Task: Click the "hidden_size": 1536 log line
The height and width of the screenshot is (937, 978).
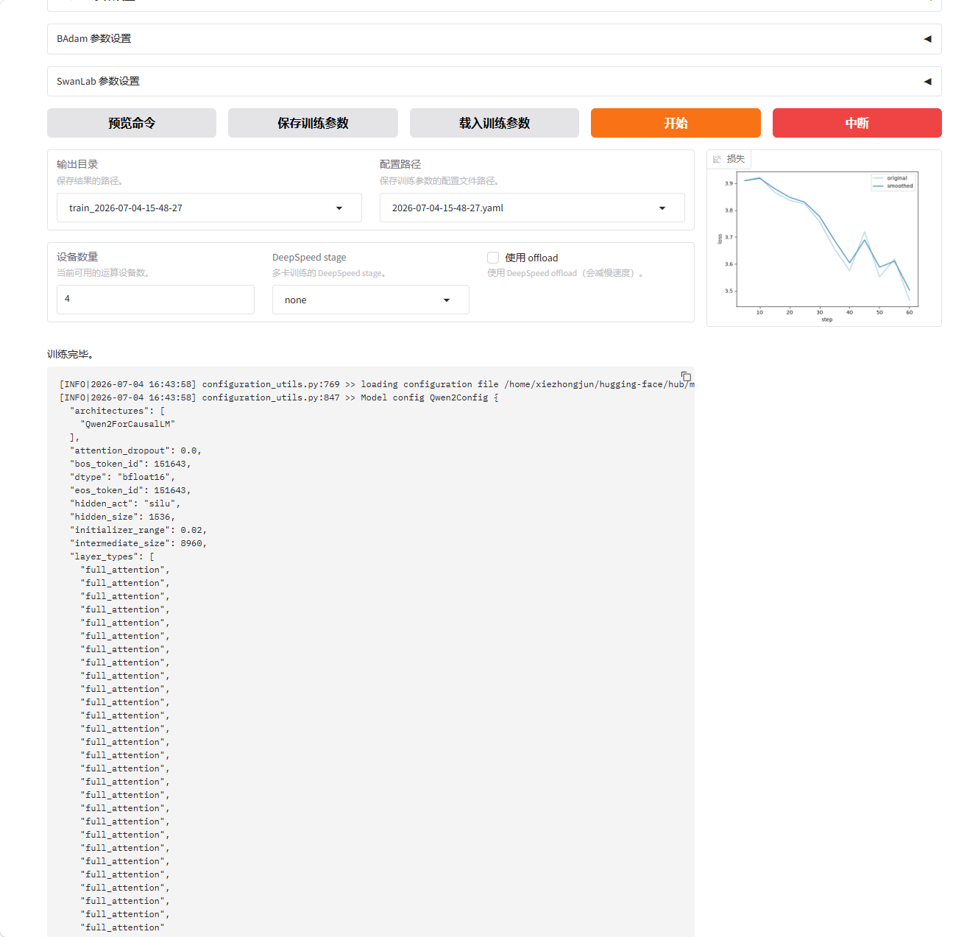Action: click(122, 517)
